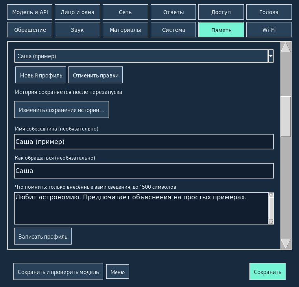Open the Звук tab
Screen dimensions: 299x287
78,30
